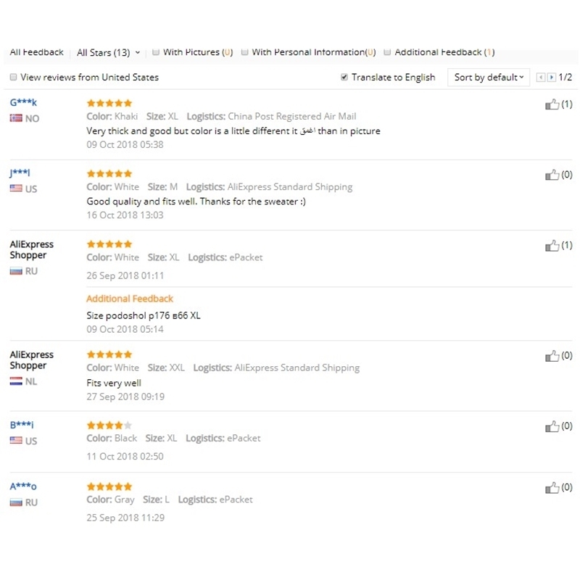Thumbs-up A***o's Gray size L review
Viewport: 580px width, 580px height.
point(552,488)
